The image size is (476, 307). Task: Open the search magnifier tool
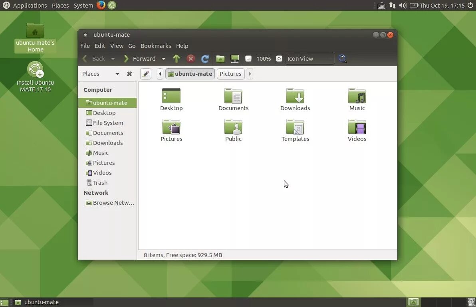coord(343,59)
